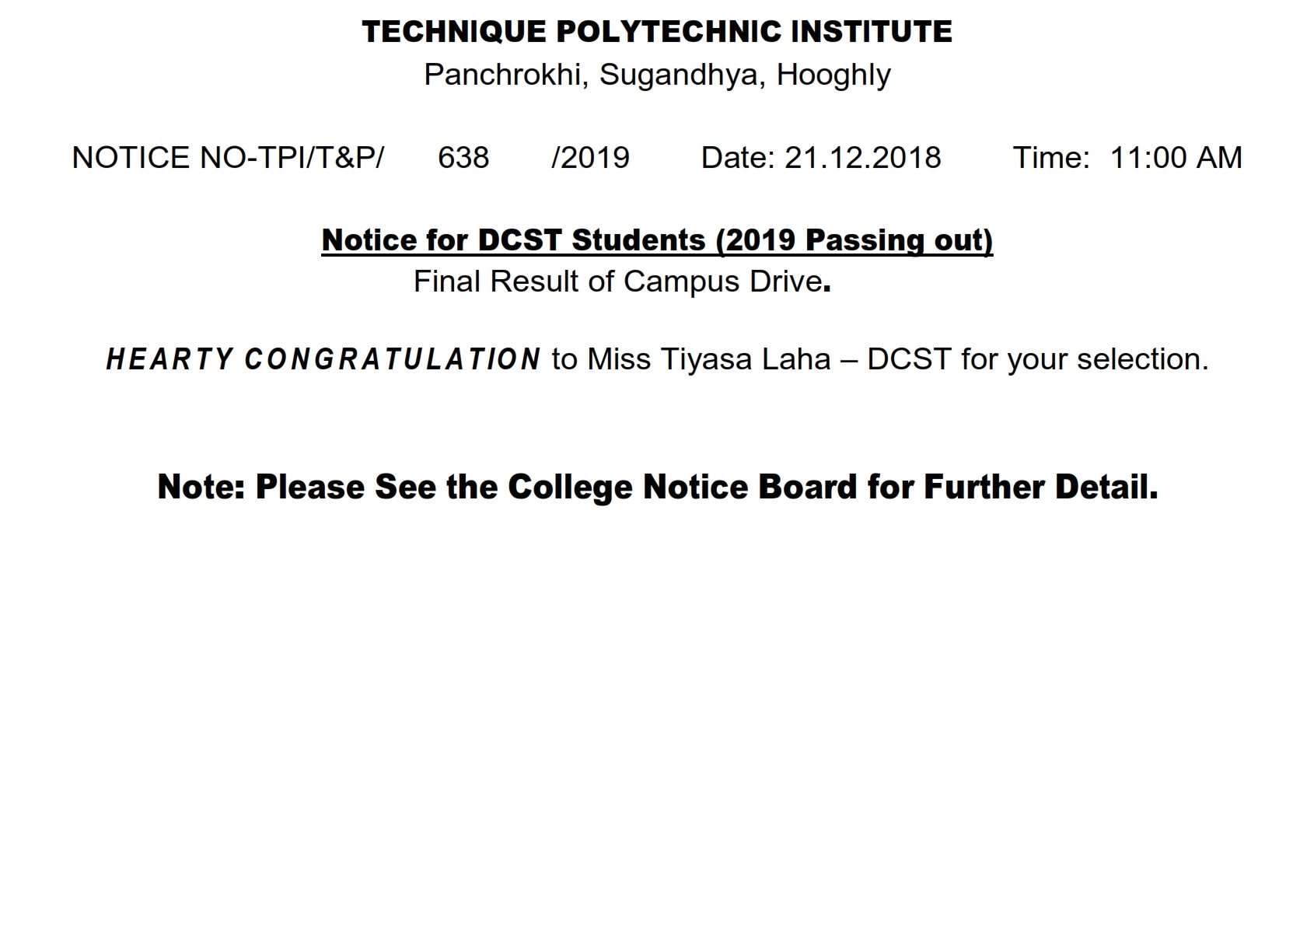Select the notice number 638
The height and width of the screenshot is (951, 1314).
pos(463,158)
